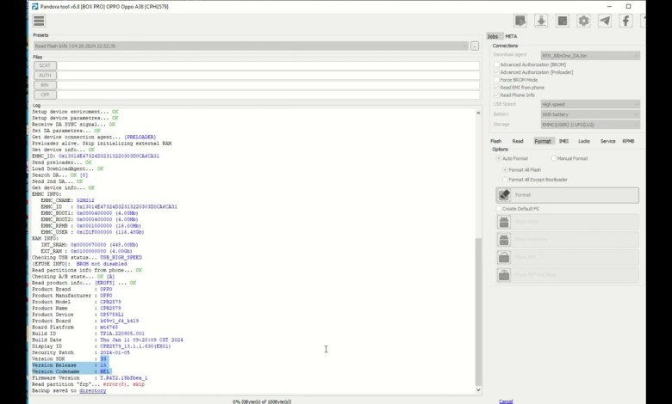Open the META tab

511,36
